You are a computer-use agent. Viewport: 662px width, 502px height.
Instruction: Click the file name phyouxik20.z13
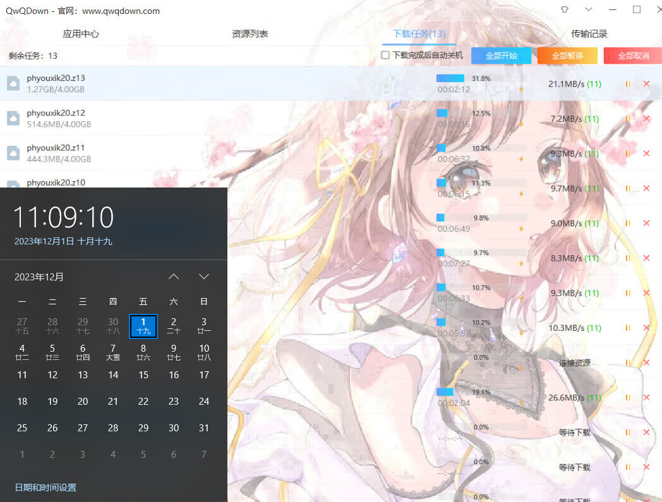tap(56, 78)
